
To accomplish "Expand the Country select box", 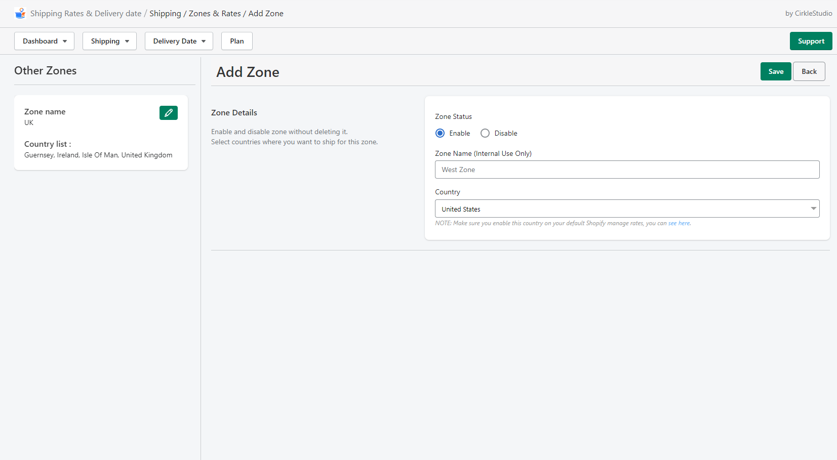I will 627,208.
